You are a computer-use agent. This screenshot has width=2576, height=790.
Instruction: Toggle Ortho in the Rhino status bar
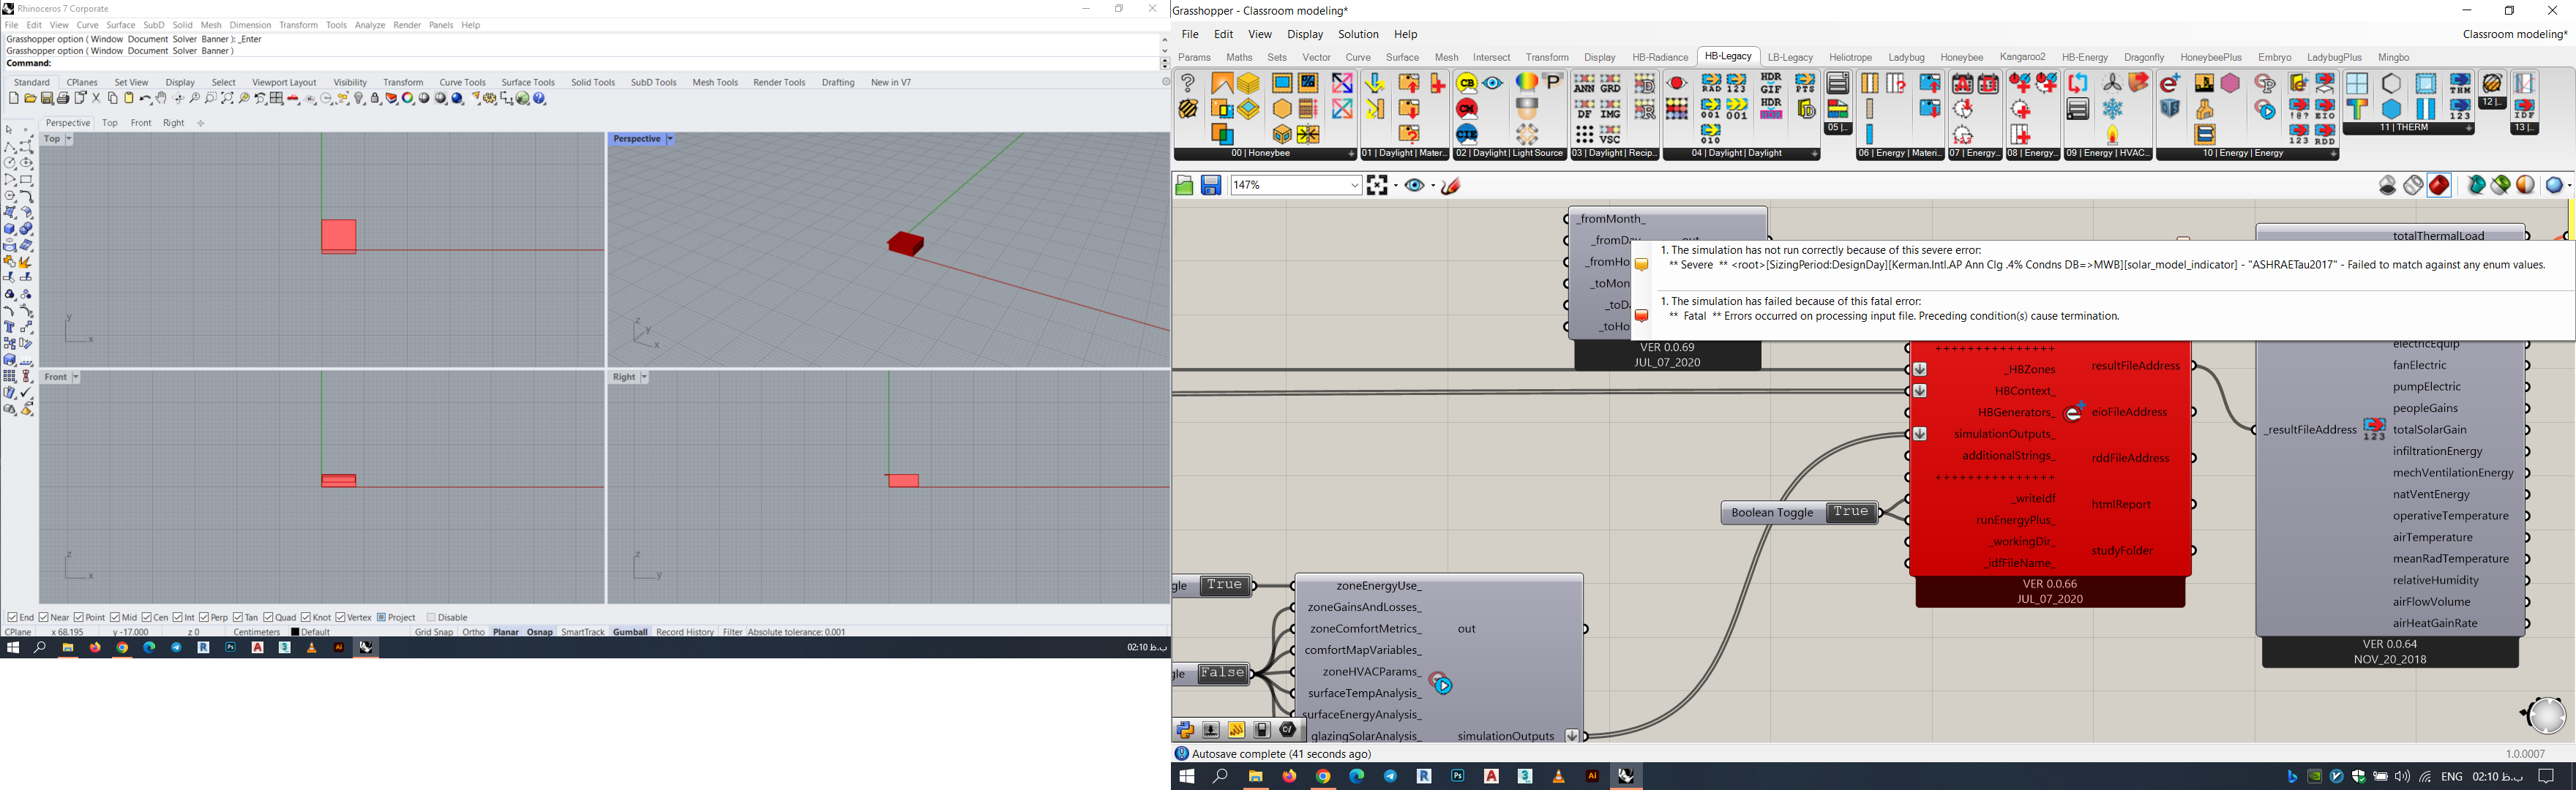coord(474,632)
